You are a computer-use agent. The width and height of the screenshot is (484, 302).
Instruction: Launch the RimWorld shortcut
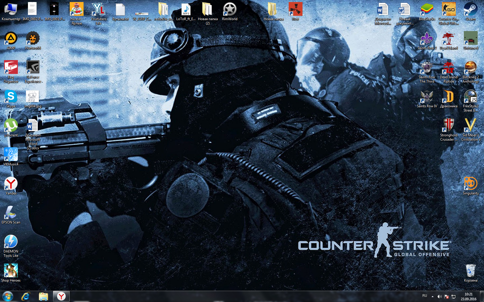coord(230,12)
